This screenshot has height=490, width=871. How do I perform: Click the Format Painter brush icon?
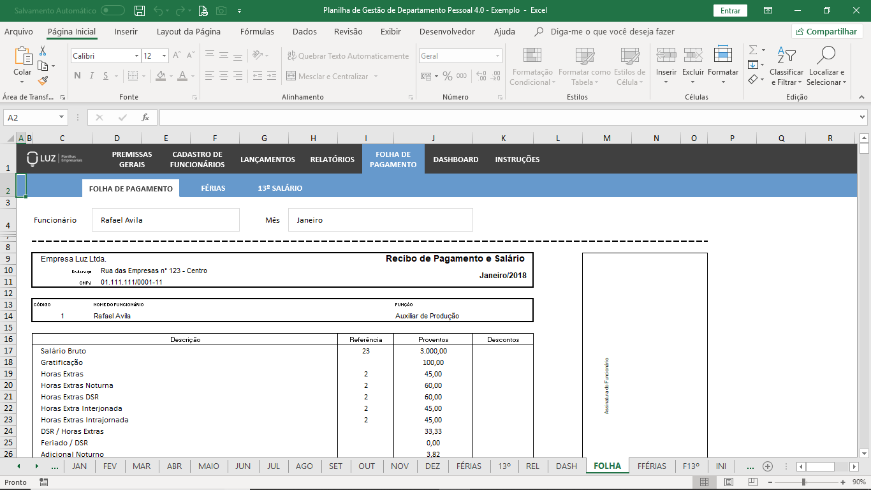click(x=43, y=81)
